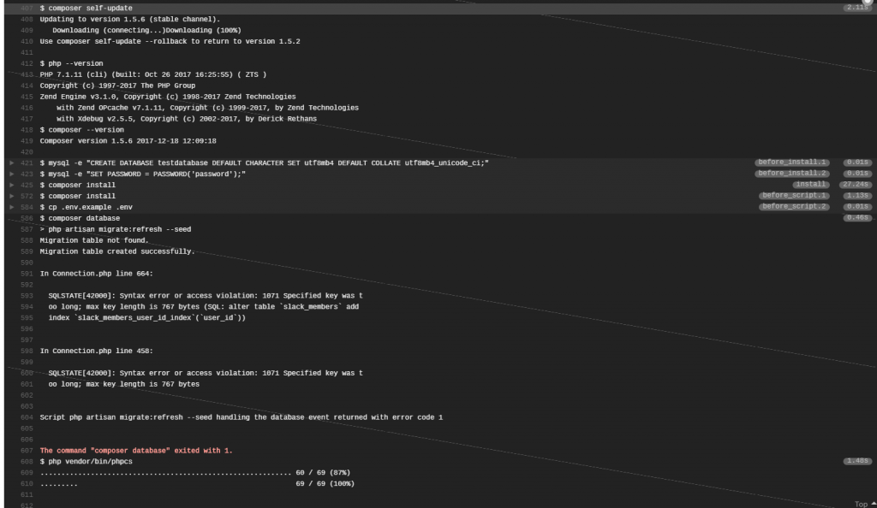Click the 1.48s duration badge on phpcs
The height and width of the screenshot is (508, 877).
point(857,461)
